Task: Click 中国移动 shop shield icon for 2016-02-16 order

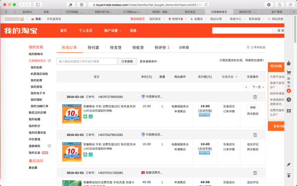Action: (143, 97)
